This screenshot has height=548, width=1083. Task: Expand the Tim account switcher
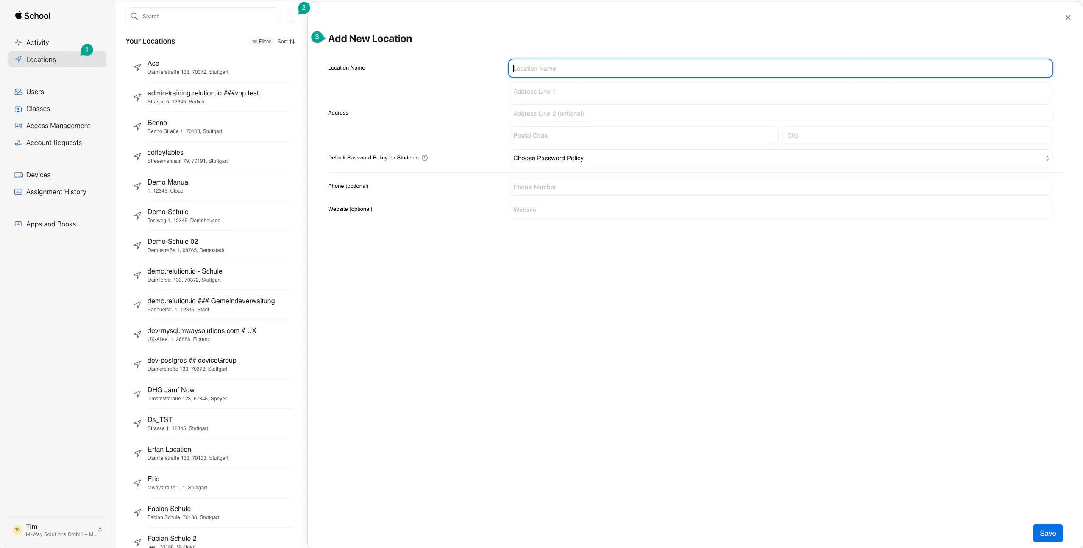[100, 530]
